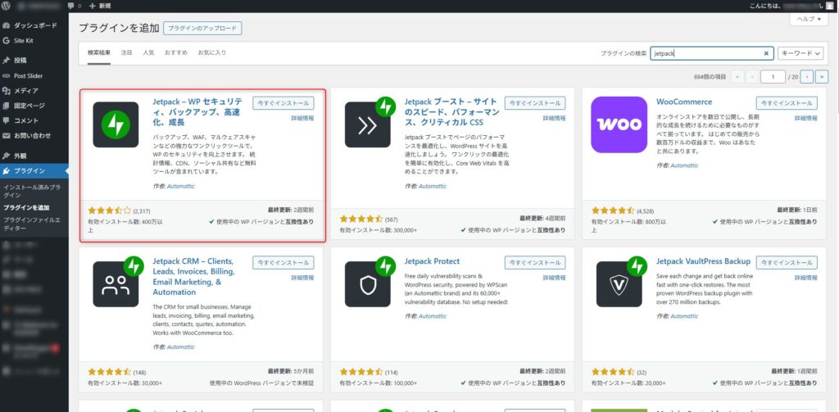Viewport: 839px width, 412px height.
Task: Install the WooCommerce plugin
Action: click(x=787, y=103)
